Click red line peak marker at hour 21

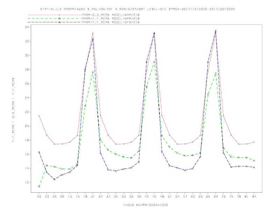tap(93, 33)
